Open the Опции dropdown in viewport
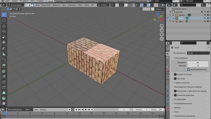Screen dimensions: 211x119 tap(159, 9)
